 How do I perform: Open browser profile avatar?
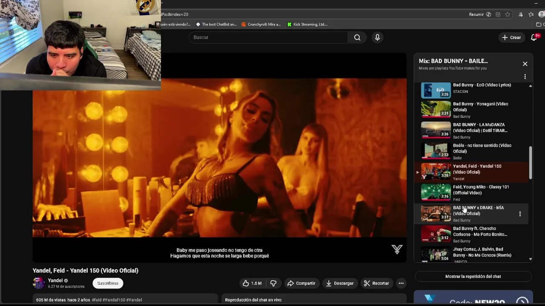tap(542, 14)
